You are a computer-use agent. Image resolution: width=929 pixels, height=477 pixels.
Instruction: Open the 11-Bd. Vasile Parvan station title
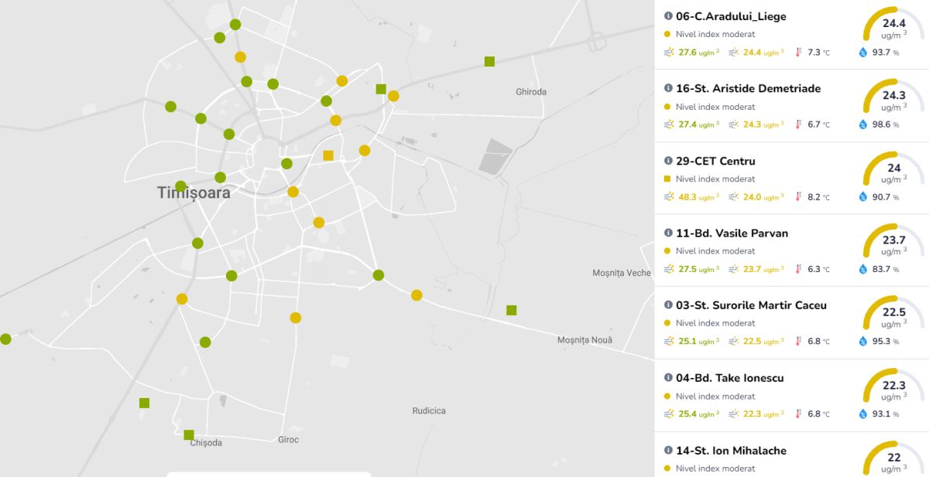732,233
